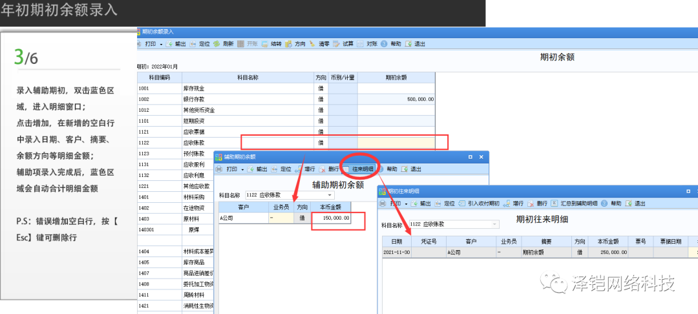This screenshot has width=698, height=314.
Task: Expand the 科目名称 dropdown in 期初往来明细
Action: pos(496,224)
